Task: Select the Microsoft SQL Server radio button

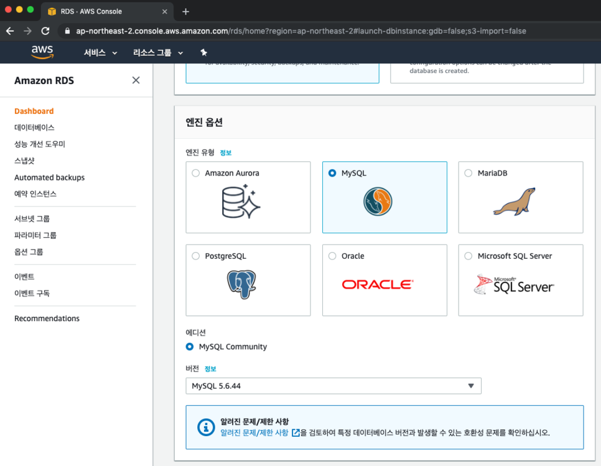Action: (x=468, y=256)
